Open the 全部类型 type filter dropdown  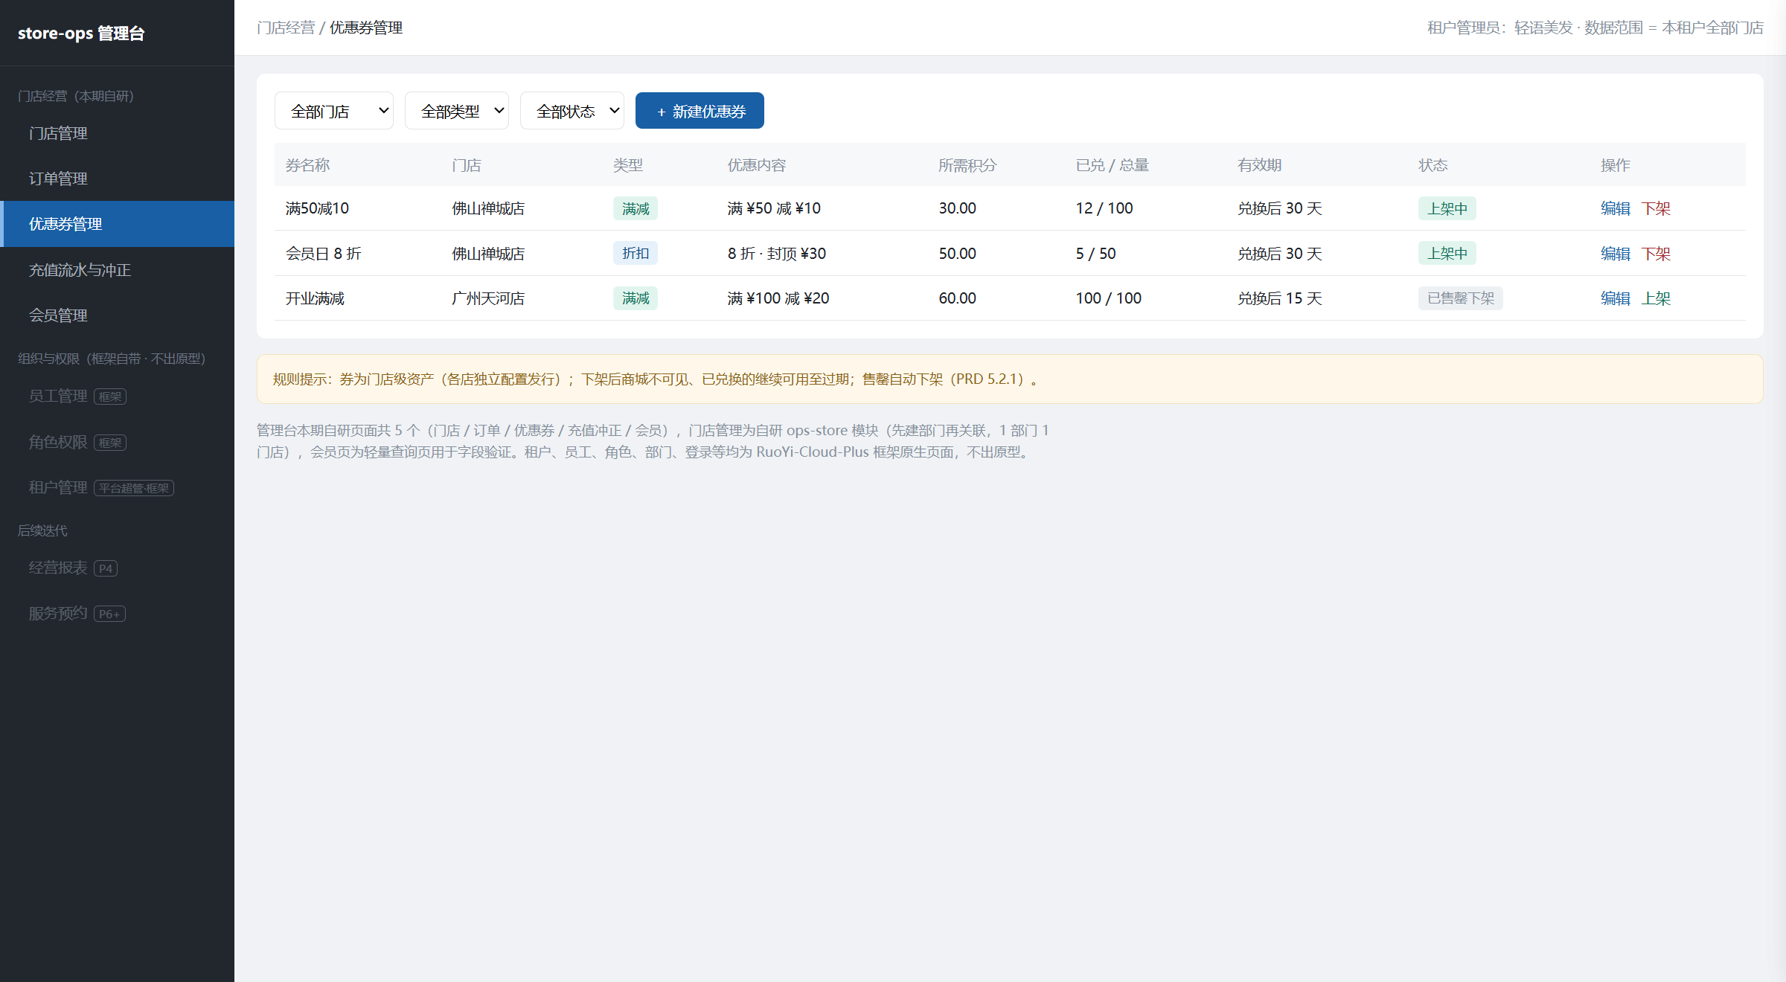pos(456,111)
